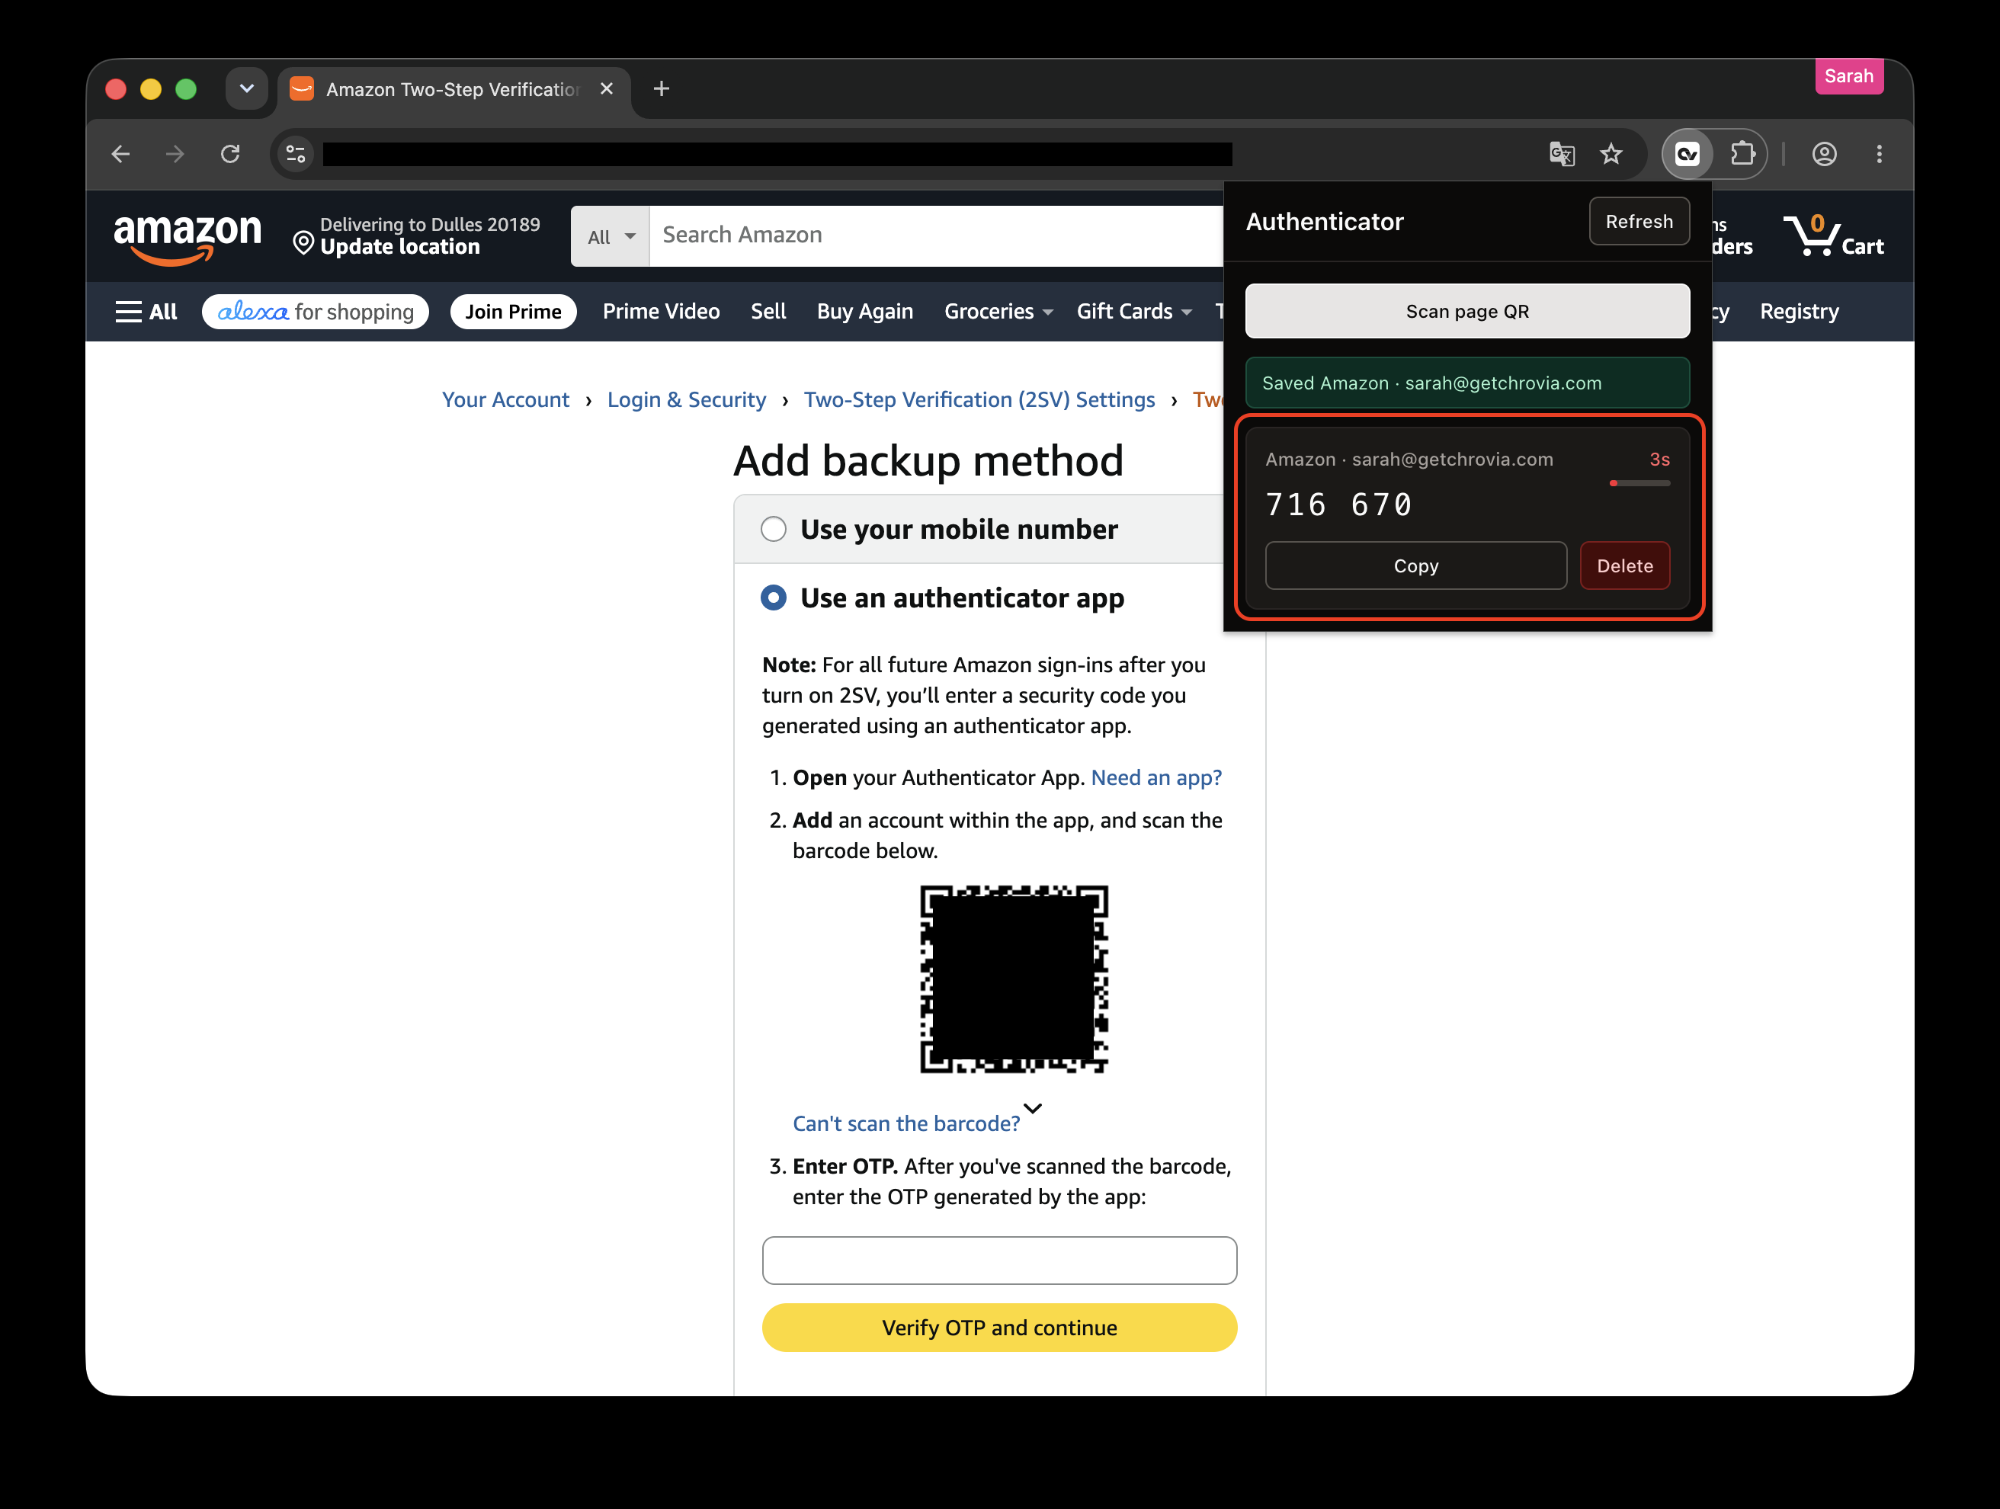
Task: Open a new browser tab
Action: 662,88
